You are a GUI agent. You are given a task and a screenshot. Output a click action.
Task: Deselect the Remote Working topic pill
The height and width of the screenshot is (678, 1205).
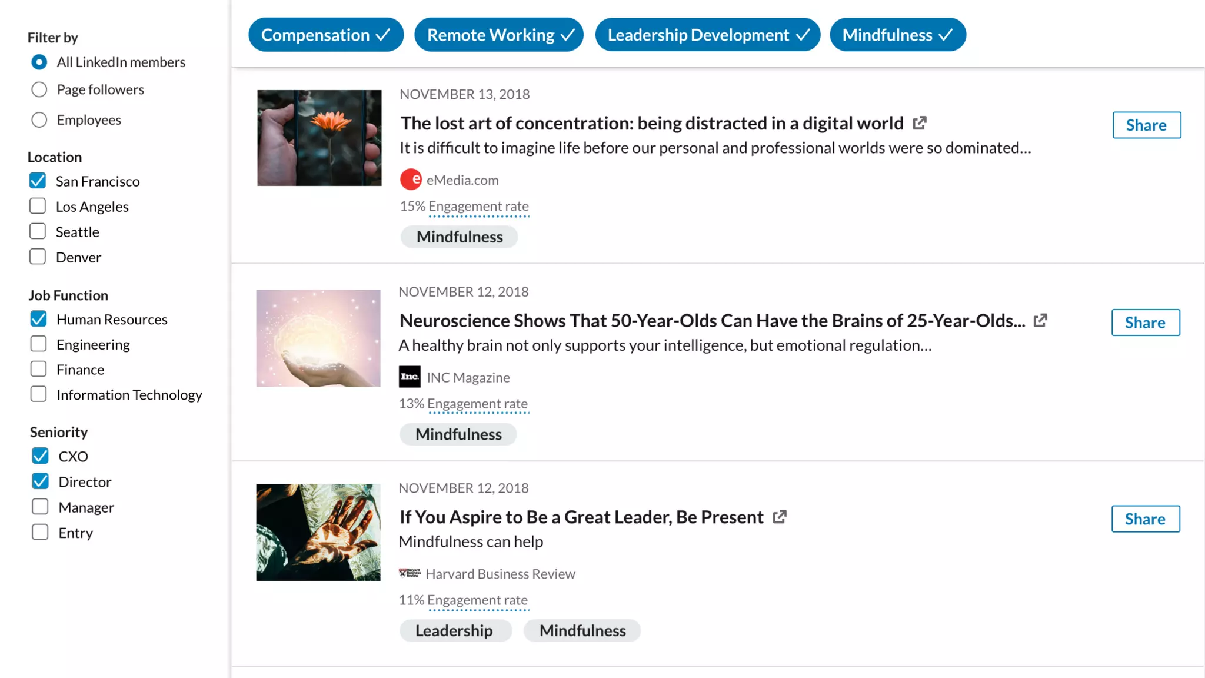coord(498,35)
